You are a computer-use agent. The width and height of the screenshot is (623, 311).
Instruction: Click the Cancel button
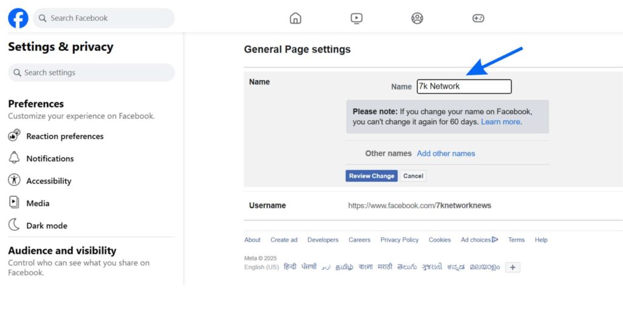[413, 176]
